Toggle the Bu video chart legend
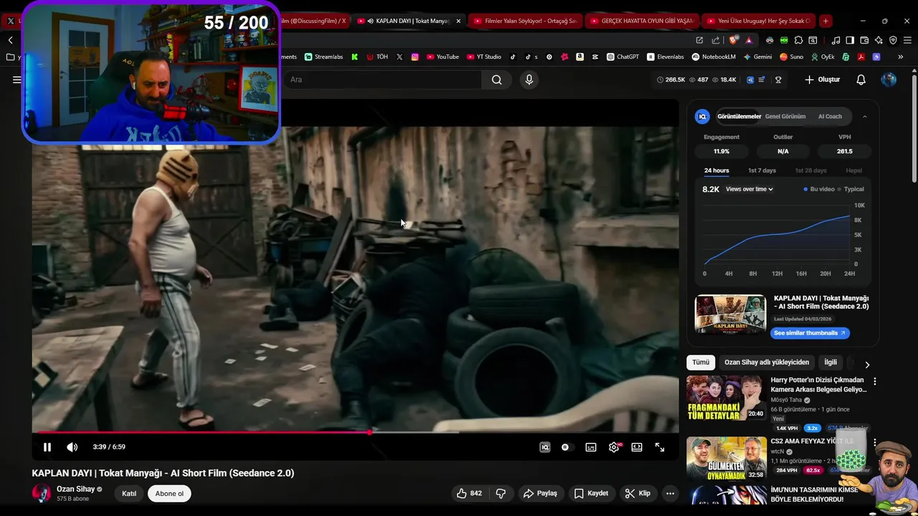The image size is (918, 516). (819, 189)
